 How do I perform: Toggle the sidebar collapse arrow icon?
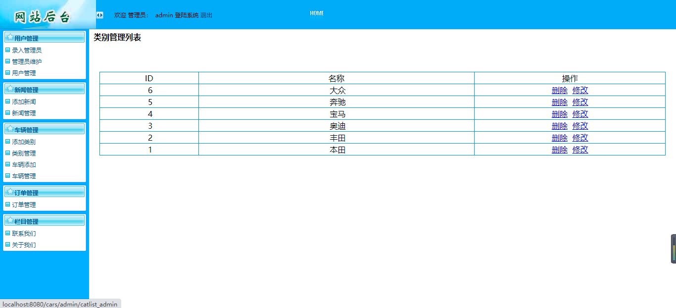coord(99,15)
